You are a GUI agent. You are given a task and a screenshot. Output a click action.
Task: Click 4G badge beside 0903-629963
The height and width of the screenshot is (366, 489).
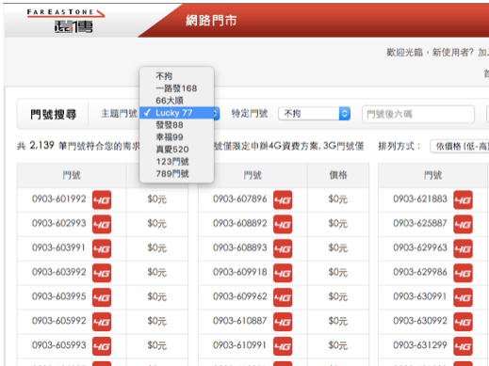463,248
